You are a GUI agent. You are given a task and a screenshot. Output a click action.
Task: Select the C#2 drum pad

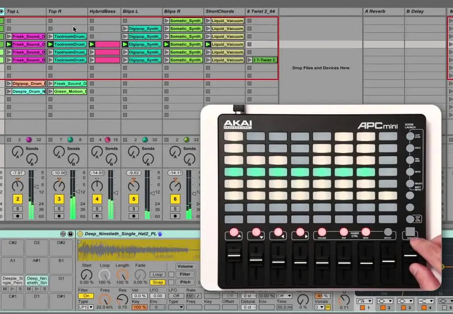tap(12, 247)
